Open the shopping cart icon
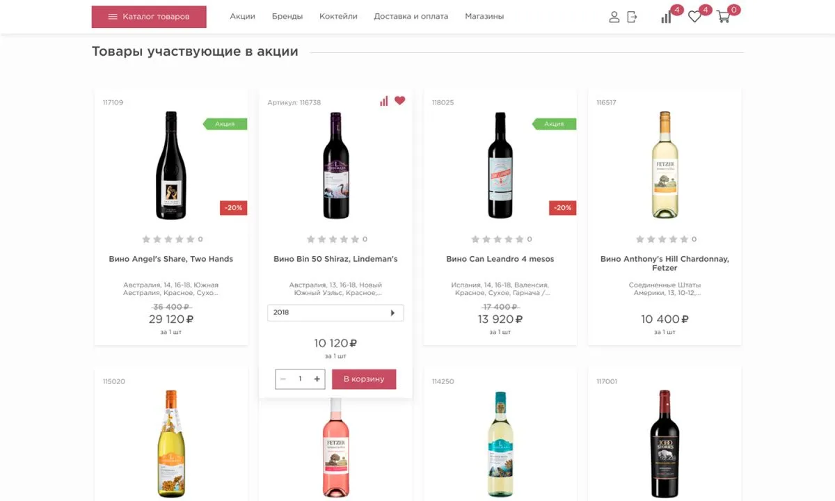Screen dimensions: 835x501 click(724, 18)
